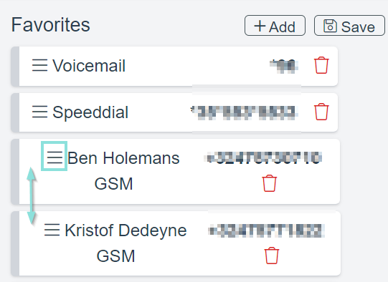Click the Add favorite button
The height and width of the screenshot is (282, 388).
(275, 26)
